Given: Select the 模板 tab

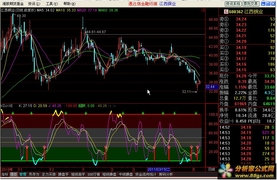Looking at the screenshot, I should pyautogui.click(x=14, y=174).
